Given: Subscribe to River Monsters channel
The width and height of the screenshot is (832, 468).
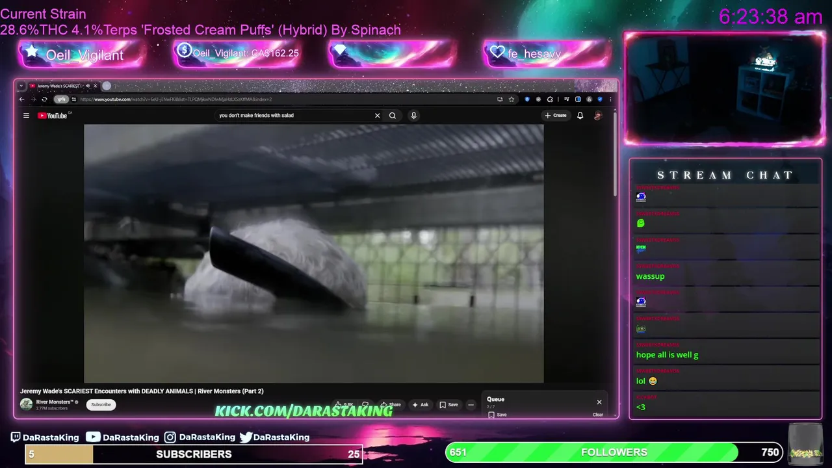Looking at the screenshot, I should [x=101, y=404].
